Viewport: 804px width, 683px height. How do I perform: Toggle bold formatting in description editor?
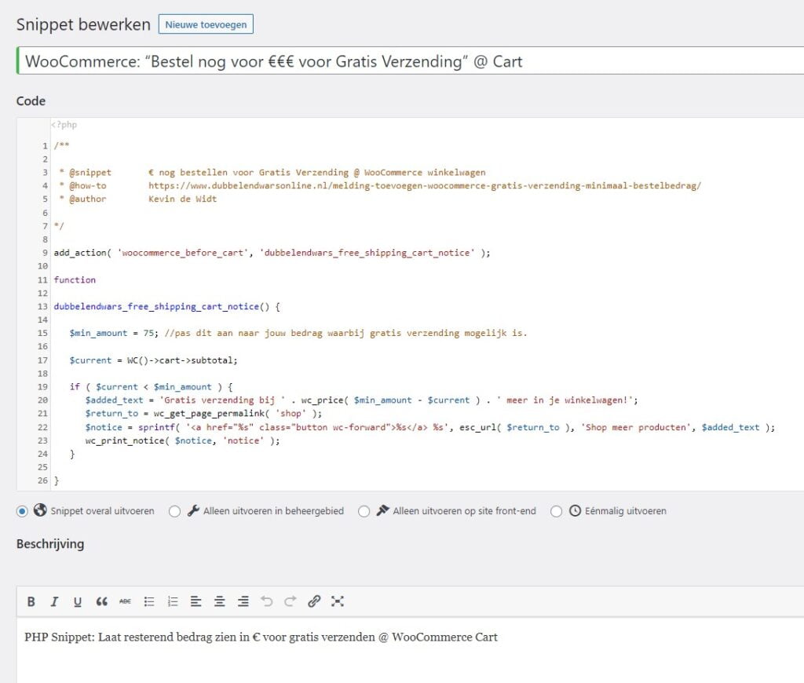point(31,601)
